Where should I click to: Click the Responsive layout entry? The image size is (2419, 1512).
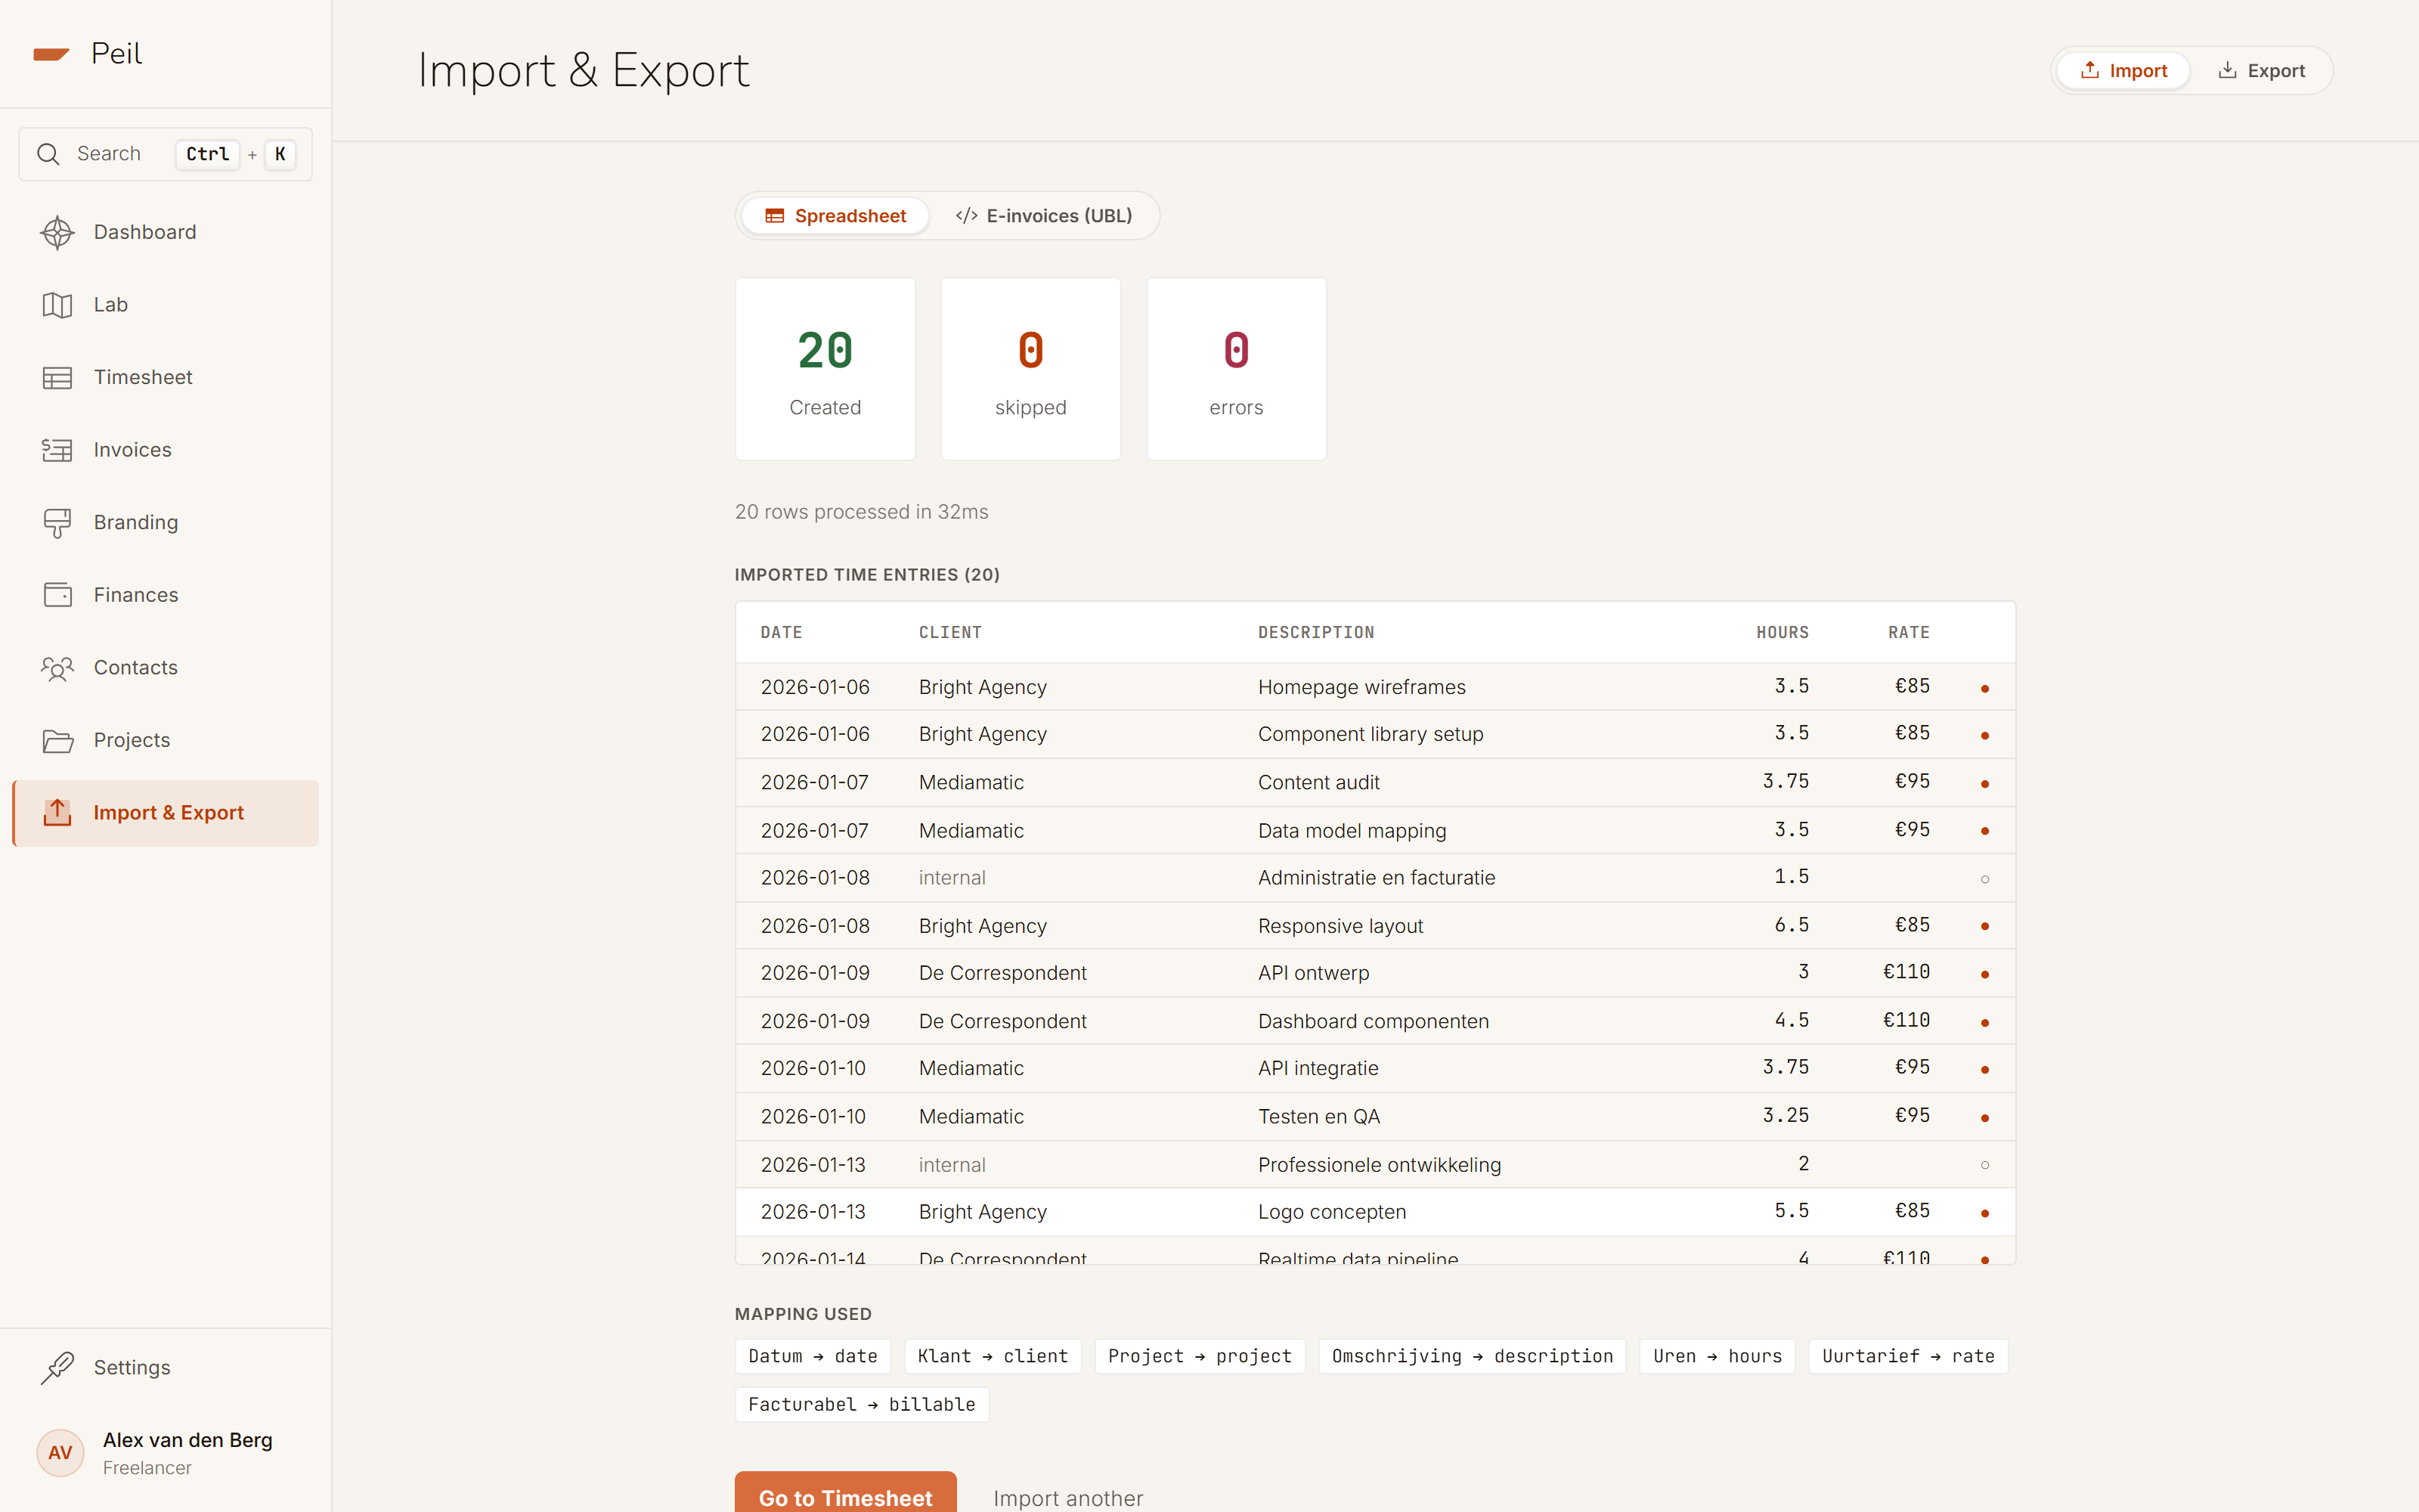(x=1374, y=926)
